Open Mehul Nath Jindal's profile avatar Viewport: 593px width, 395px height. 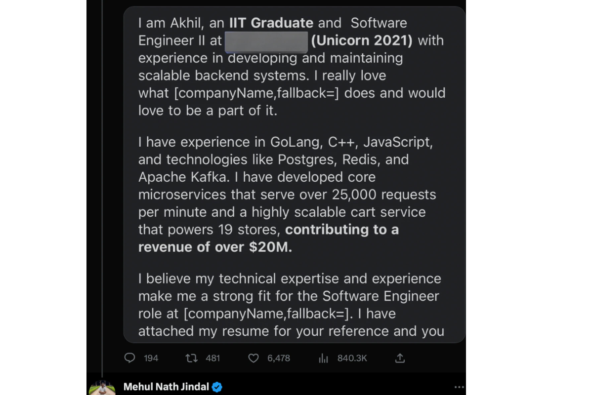pyautogui.click(x=102, y=387)
